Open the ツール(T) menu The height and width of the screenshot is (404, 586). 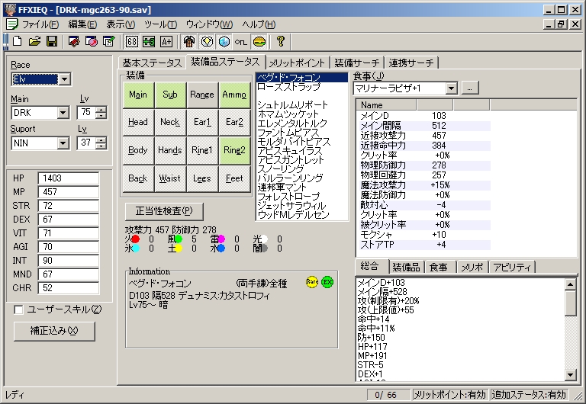[x=160, y=24]
